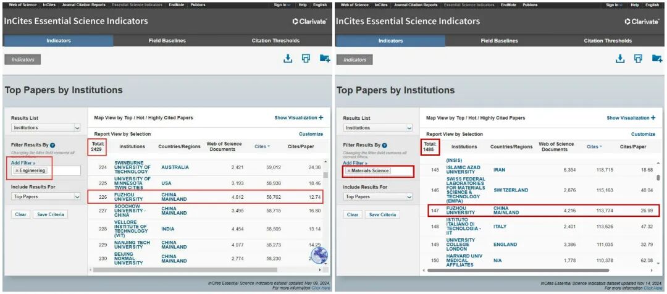Click Customize link in left window
Image resolution: width=667 pixels, height=294 pixels.
pyautogui.click(x=311, y=134)
